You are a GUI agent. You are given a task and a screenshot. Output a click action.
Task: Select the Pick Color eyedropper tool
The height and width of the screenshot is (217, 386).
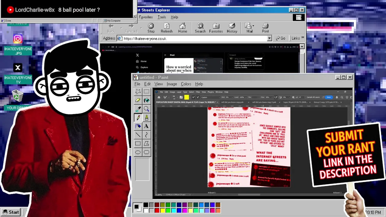click(x=138, y=109)
